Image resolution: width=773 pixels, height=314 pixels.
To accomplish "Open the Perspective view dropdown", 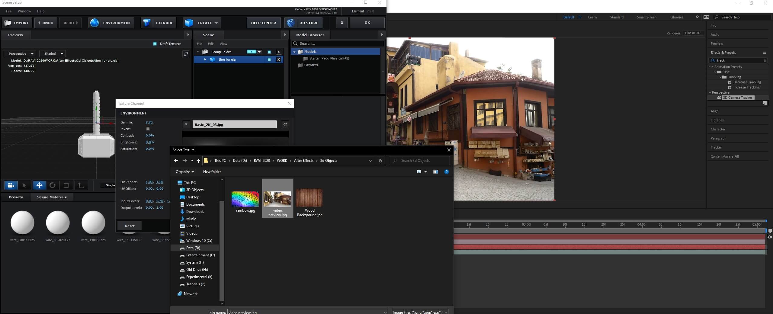I will coord(20,54).
